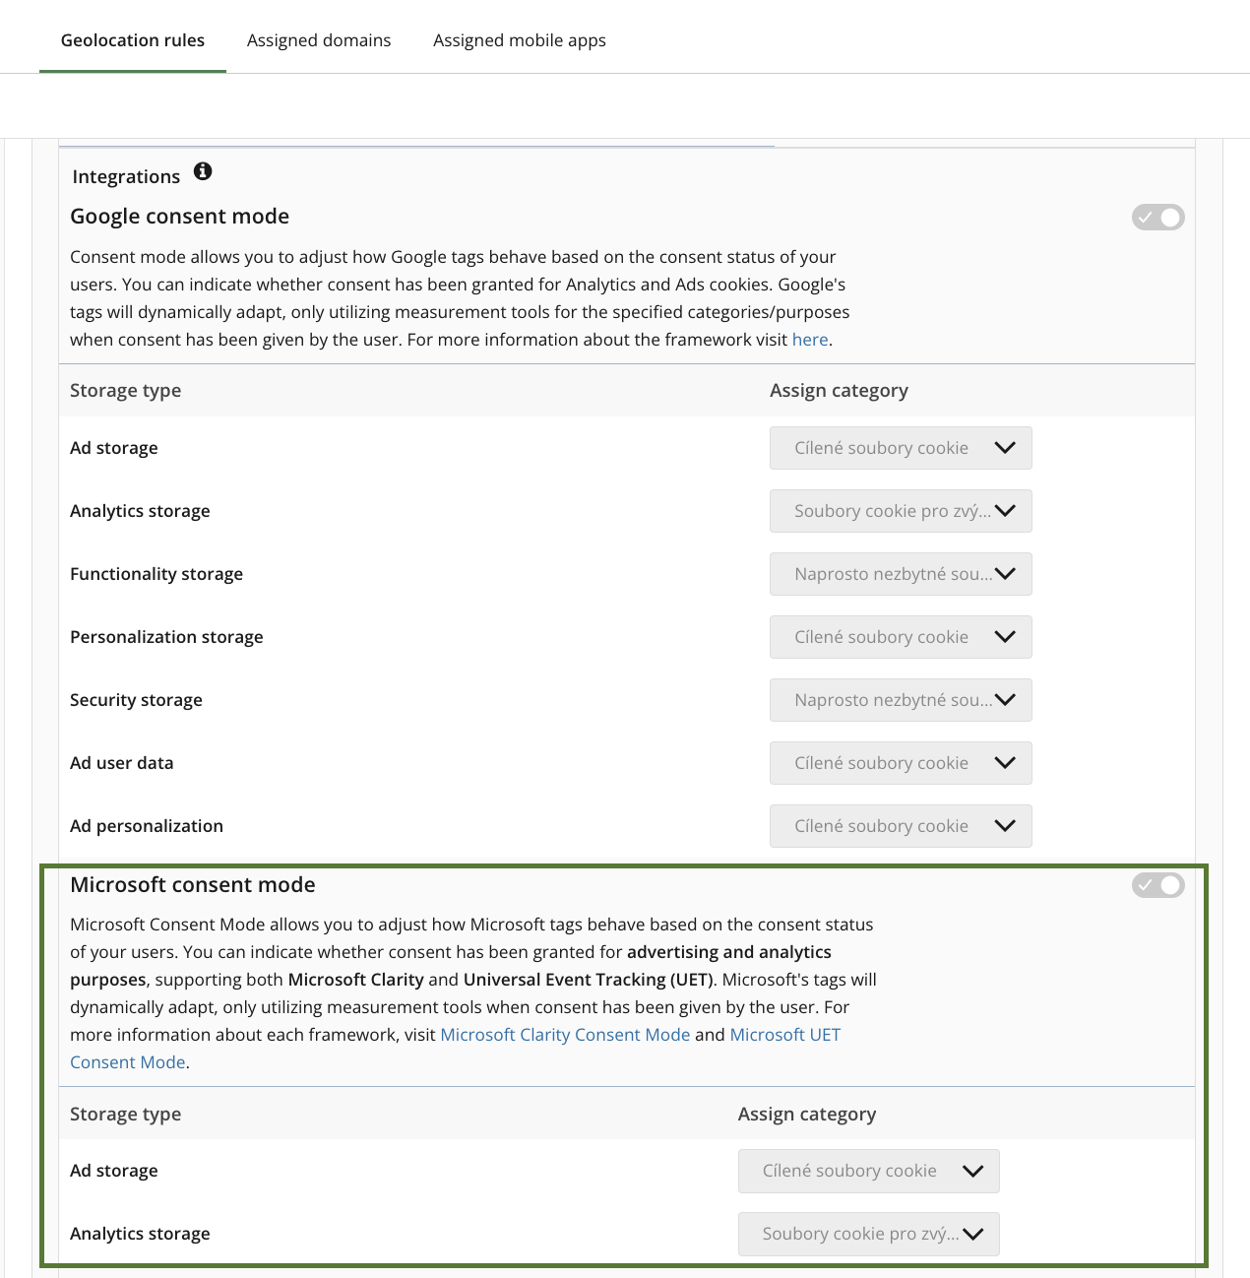Viewport: 1250px width, 1278px height.
Task: Click the Microsoft consent mode heading
Action: coord(193,885)
